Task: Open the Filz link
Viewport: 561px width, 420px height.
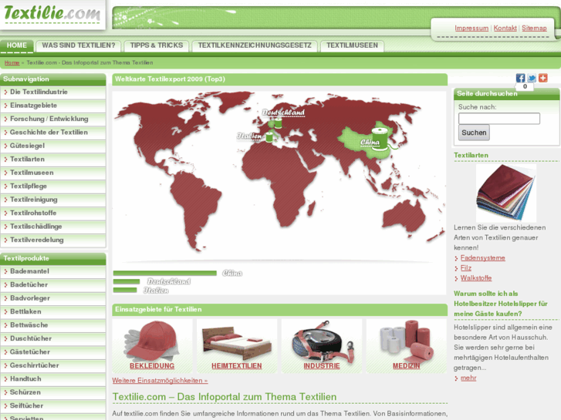Action: pyautogui.click(x=466, y=268)
